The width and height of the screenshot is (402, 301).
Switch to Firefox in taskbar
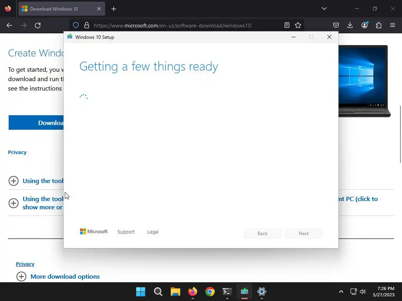pyautogui.click(x=192, y=292)
